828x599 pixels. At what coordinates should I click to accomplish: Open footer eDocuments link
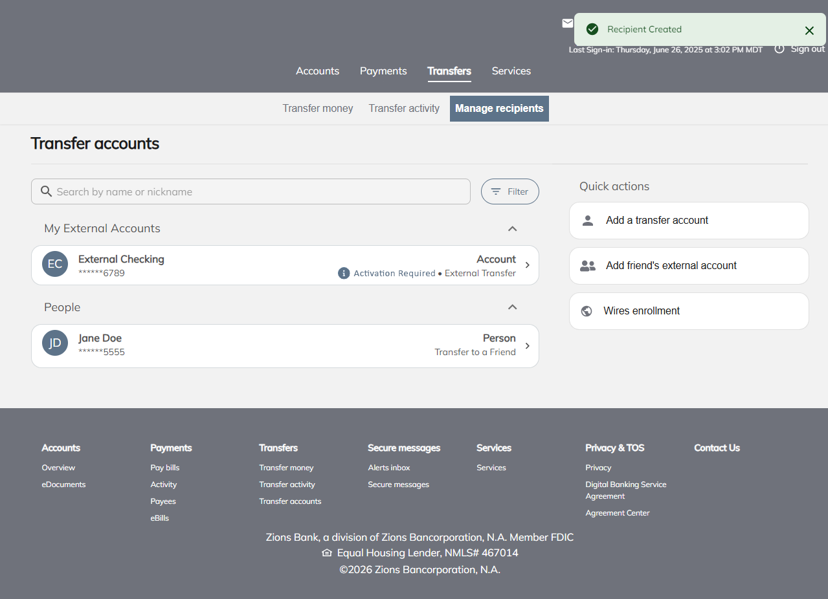[63, 485]
